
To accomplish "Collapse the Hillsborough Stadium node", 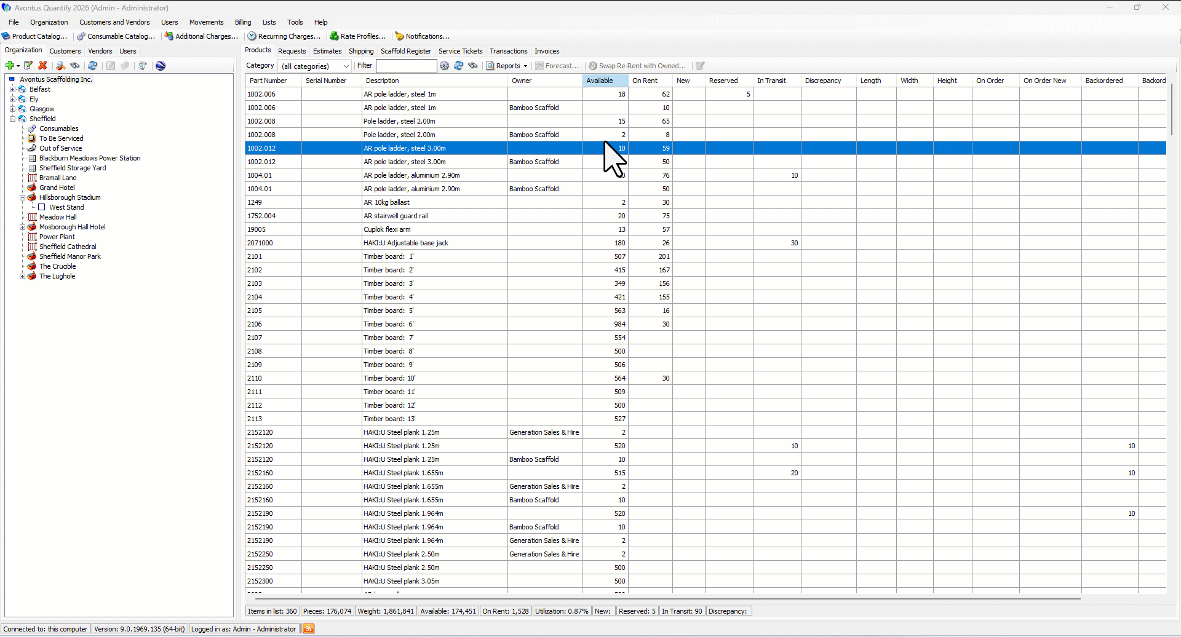I will (22, 197).
